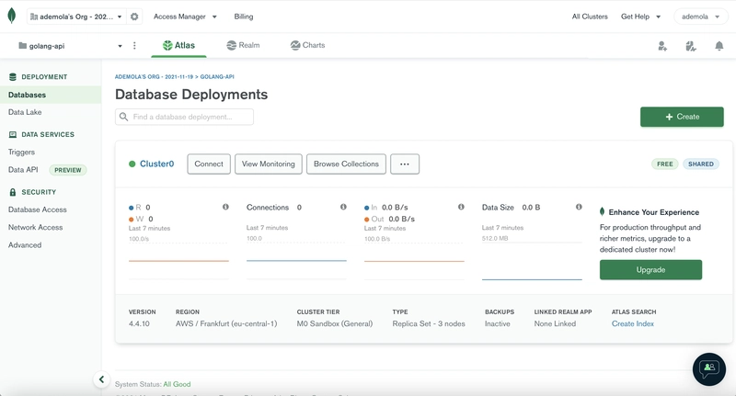The width and height of the screenshot is (736, 396).
Task: Click info icon beside network In/Out metric
Action: point(462,207)
